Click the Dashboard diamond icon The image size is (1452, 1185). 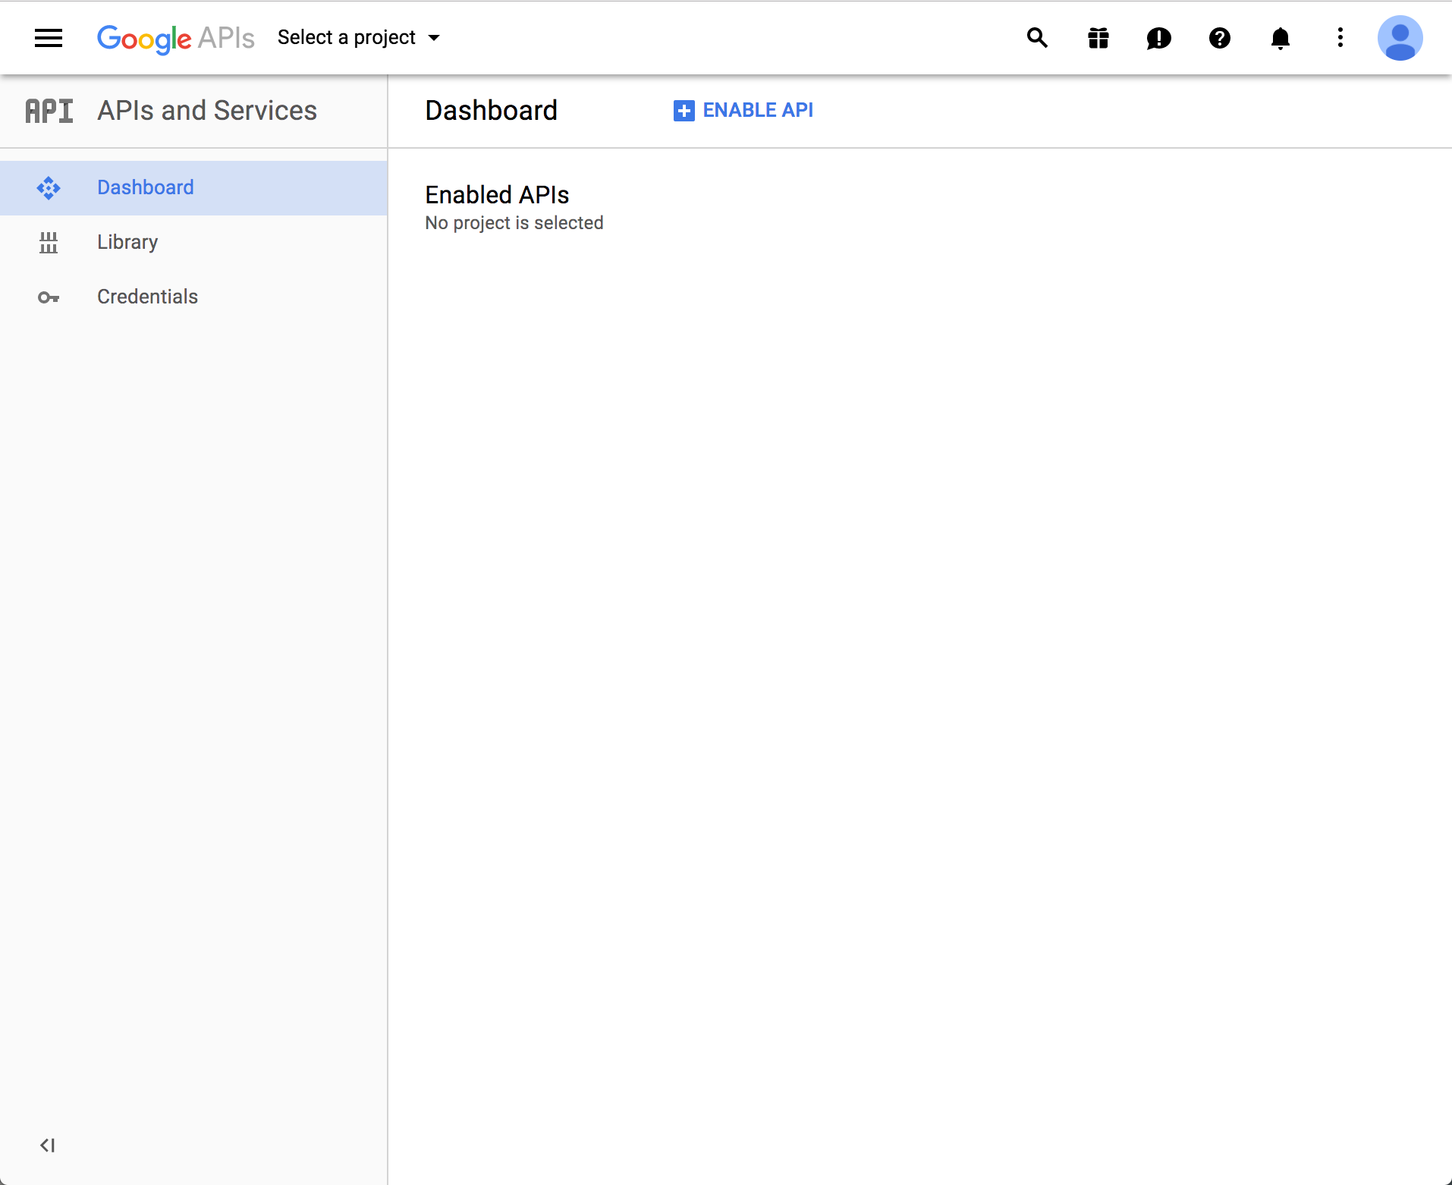pyautogui.click(x=49, y=188)
